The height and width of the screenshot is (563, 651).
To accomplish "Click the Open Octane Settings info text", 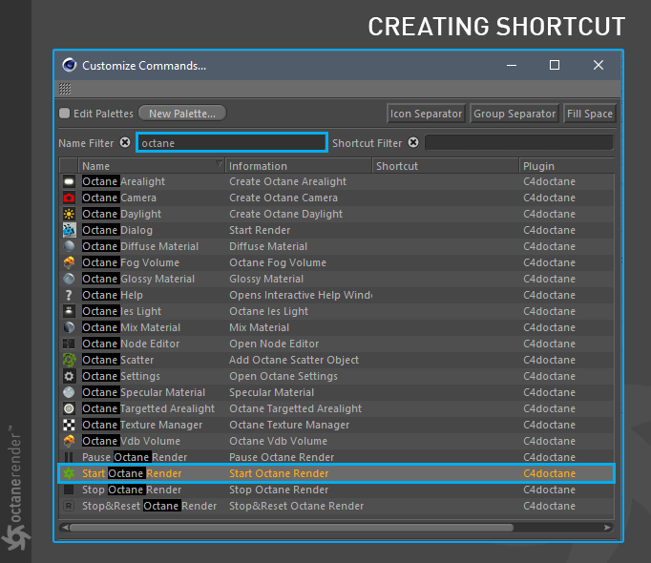I will coord(283,376).
